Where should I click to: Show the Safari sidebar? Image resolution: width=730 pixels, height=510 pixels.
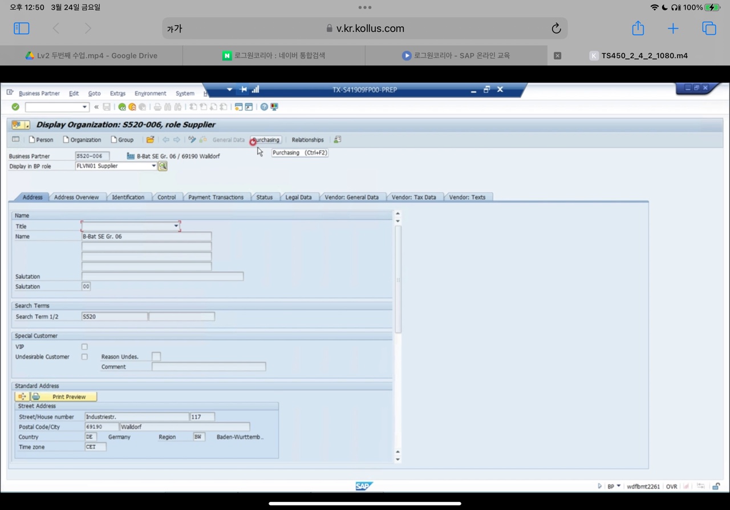[21, 28]
